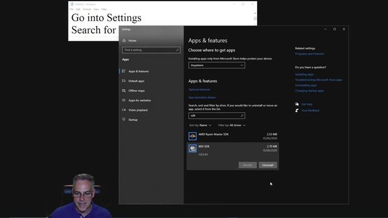This screenshot has height=218, width=388.
Task: Click the Default apps sidebar icon
Action: (x=124, y=81)
